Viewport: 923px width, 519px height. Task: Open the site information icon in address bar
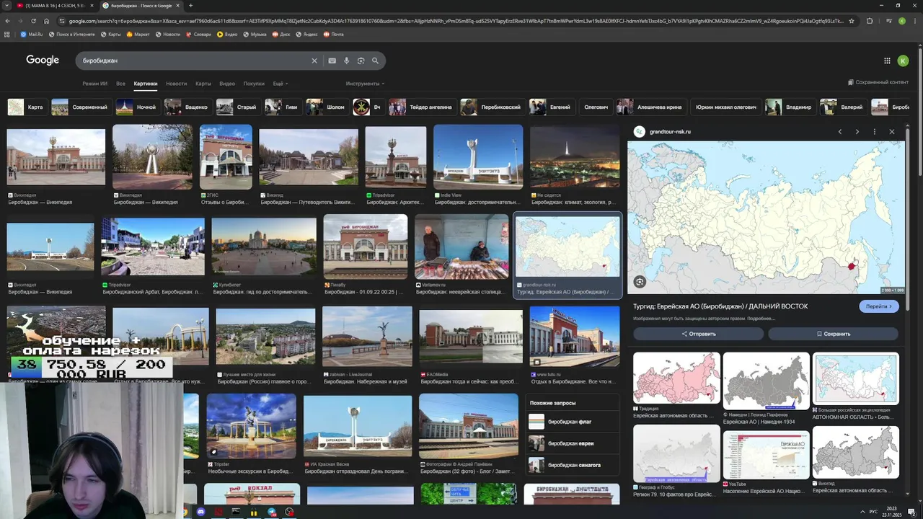[x=61, y=21]
